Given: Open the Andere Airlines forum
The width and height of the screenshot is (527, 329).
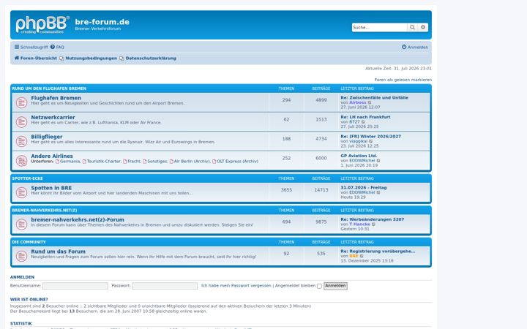Looking at the screenshot, I should (x=52, y=156).
